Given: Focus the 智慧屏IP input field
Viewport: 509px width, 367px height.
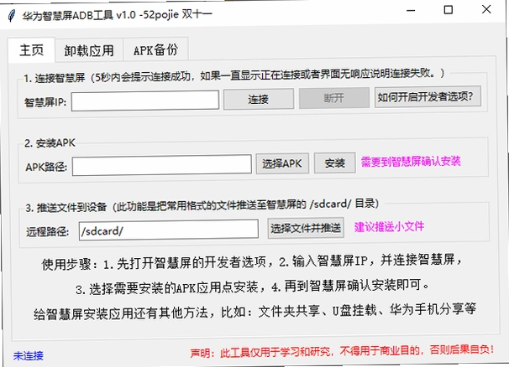Looking at the screenshot, I should [145, 101].
